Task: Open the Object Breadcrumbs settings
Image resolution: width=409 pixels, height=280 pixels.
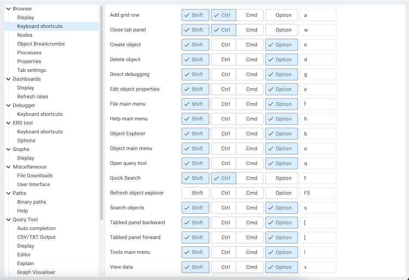Action: point(41,43)
